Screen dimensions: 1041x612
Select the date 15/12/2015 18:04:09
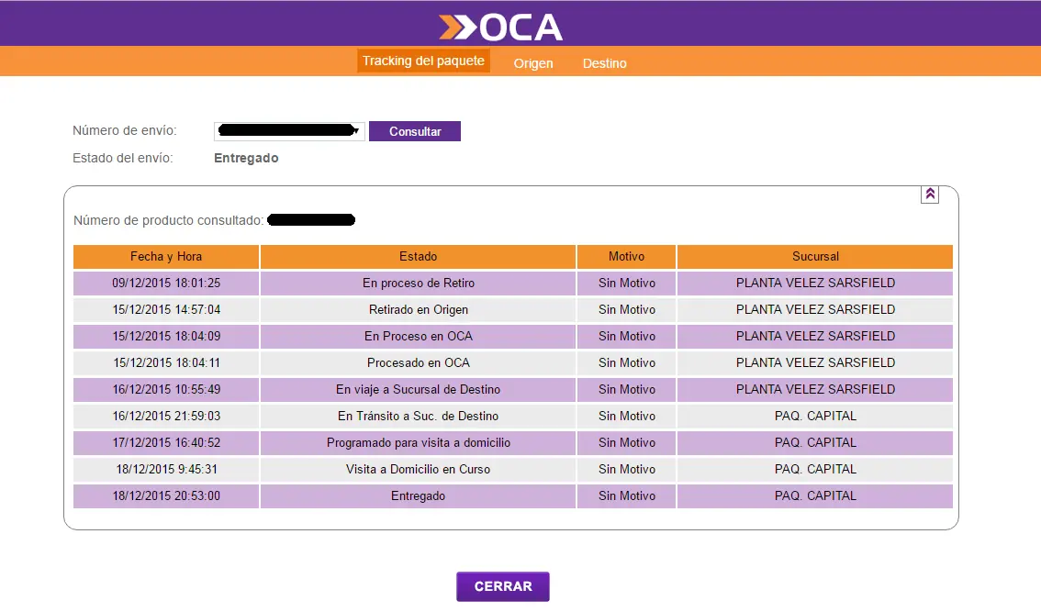[166, 337]
